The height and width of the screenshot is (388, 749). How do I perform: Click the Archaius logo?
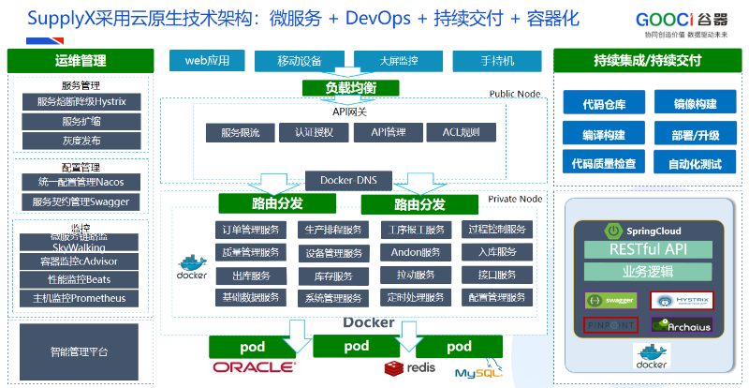pyautogui.click(x=681, y=325)
